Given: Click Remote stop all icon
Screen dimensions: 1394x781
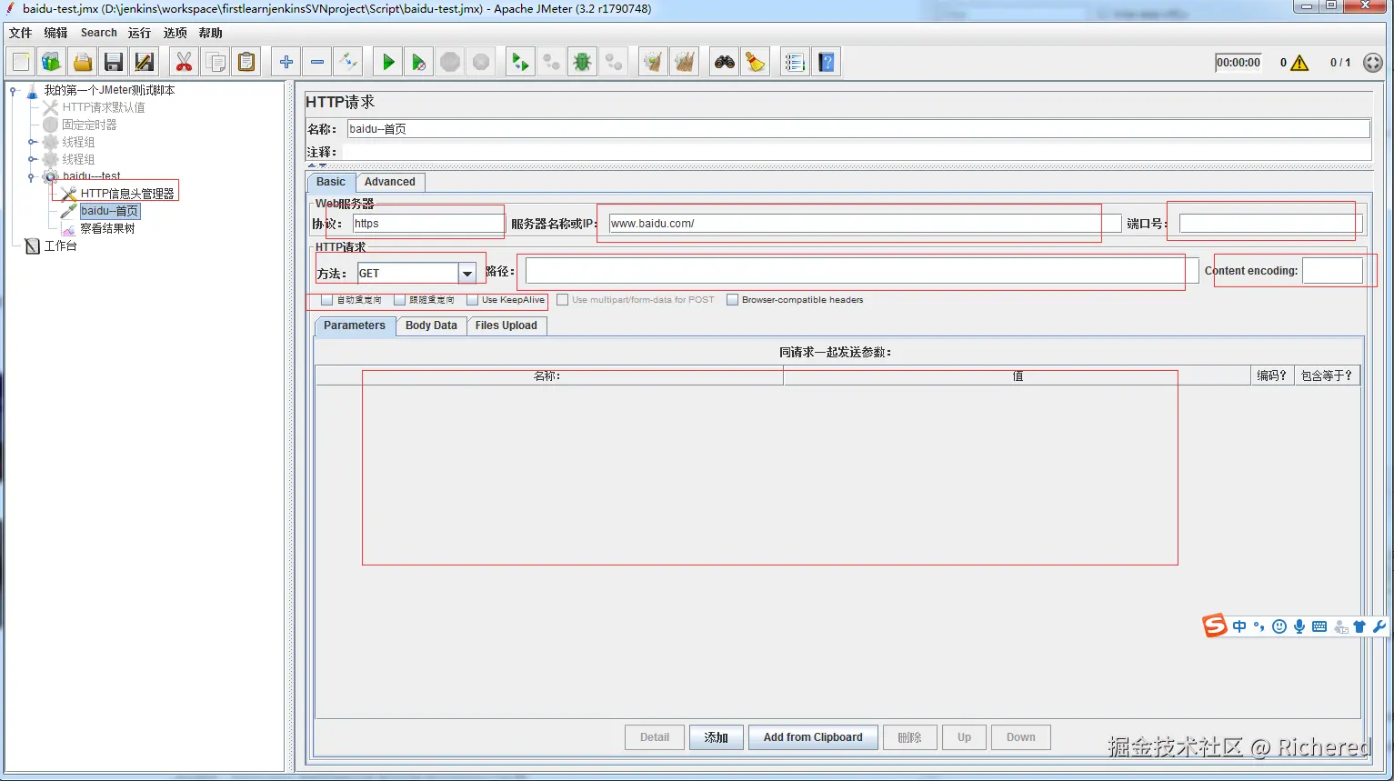Looking at the screenshot, I should [551, 62].
